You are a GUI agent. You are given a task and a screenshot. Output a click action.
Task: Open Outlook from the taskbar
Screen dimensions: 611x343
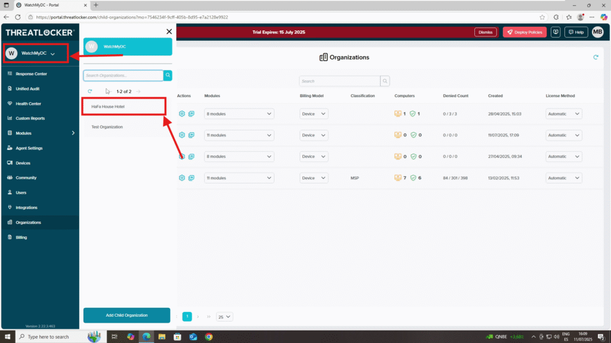click(x=193, y=337)
